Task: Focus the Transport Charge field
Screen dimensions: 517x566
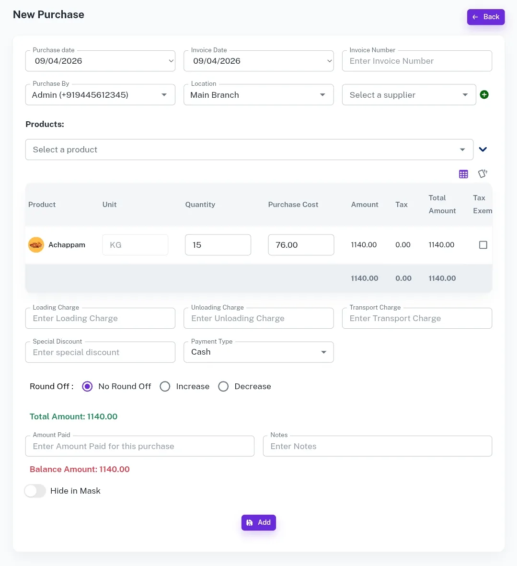Action: click(x=417, y=318)
